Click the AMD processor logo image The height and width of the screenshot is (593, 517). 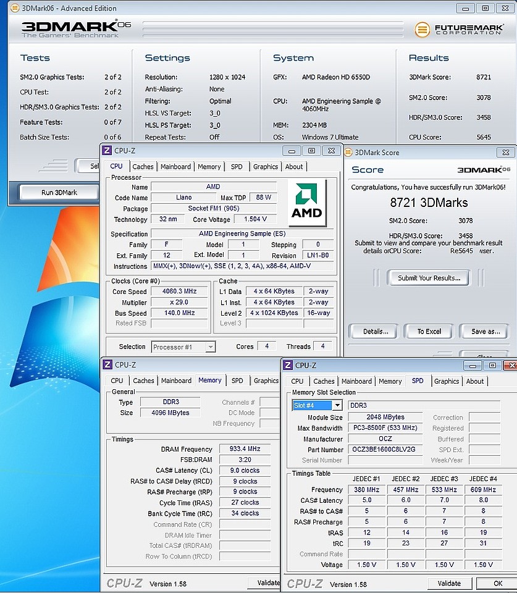click(307, 203)
